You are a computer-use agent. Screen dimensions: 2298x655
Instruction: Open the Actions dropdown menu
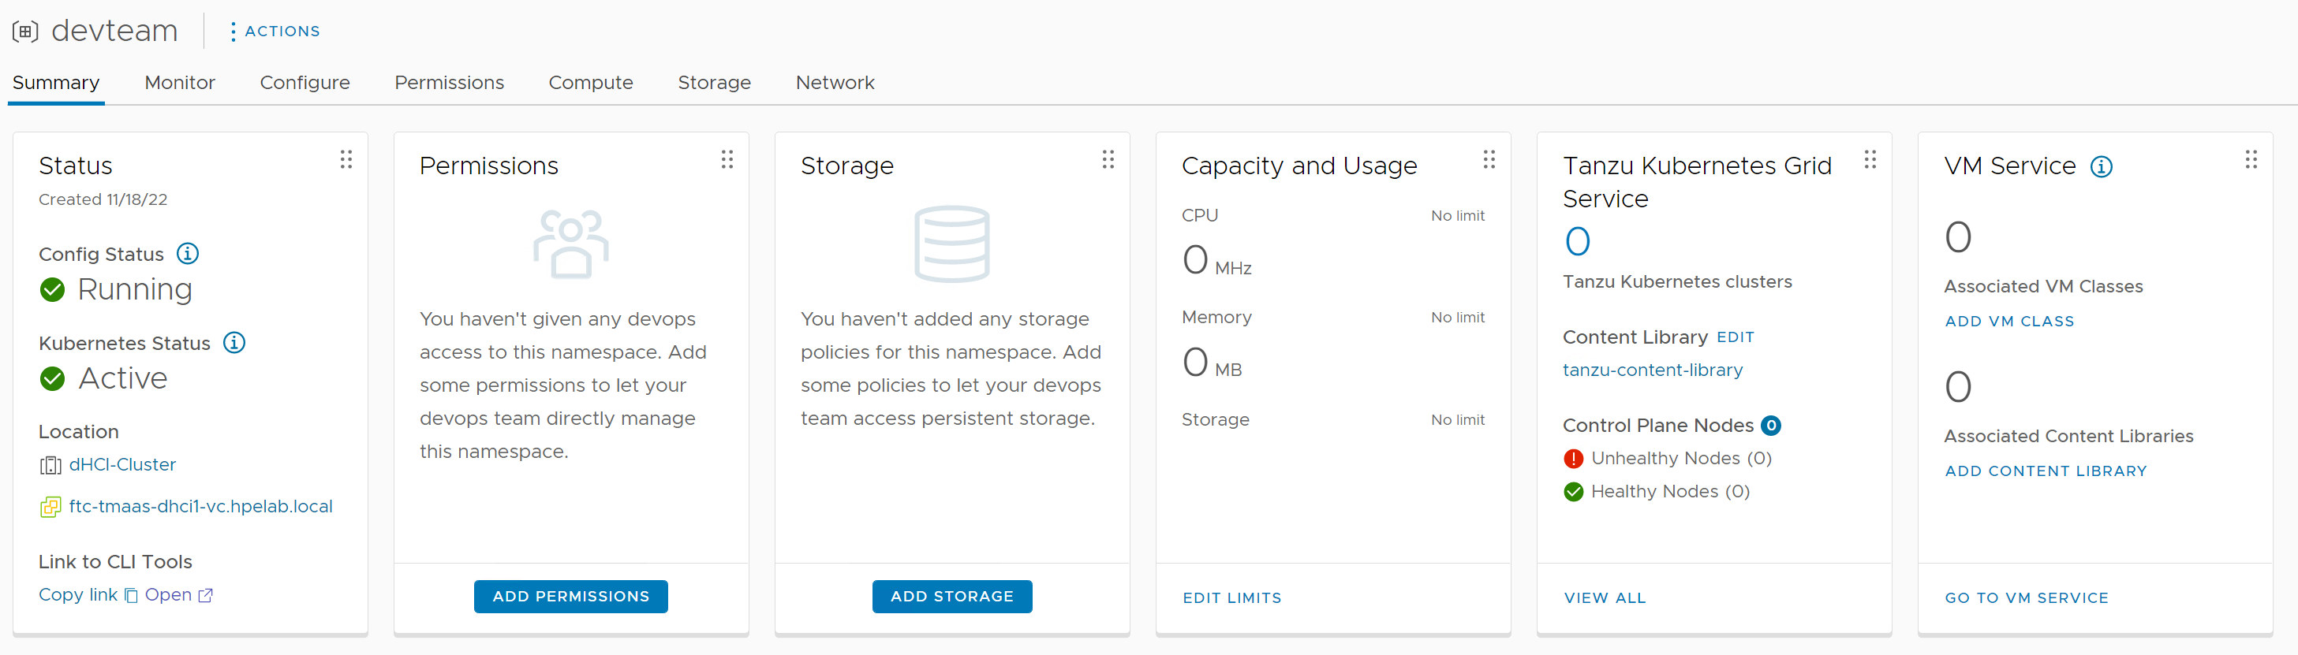pyautogui.click(x=274, y=32)
